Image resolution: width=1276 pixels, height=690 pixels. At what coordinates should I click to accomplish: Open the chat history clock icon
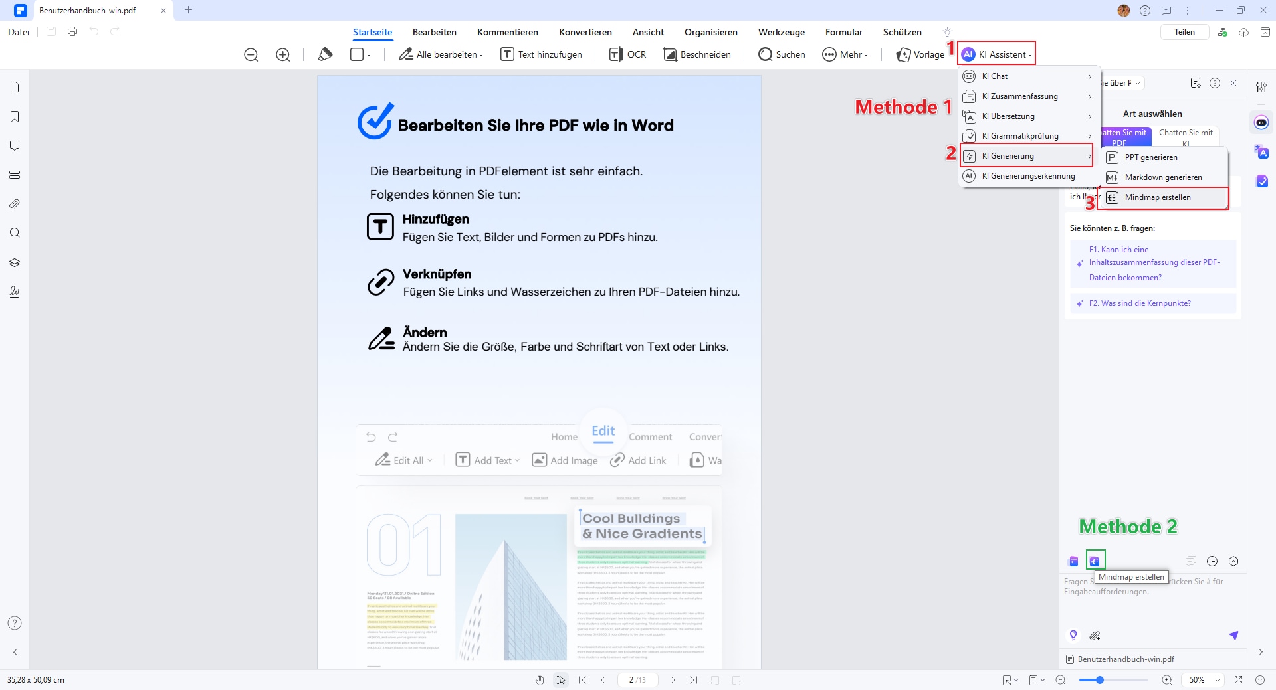[x=1212, y=561]
